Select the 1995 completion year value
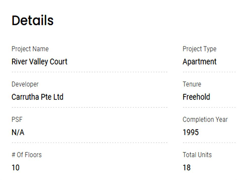Screen dimensions: 237x180 pyautogui.click(x=191, y=132)
